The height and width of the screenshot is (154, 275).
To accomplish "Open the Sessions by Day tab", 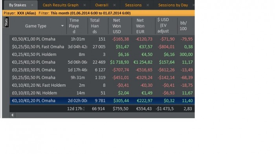I will tap(173, 5).
